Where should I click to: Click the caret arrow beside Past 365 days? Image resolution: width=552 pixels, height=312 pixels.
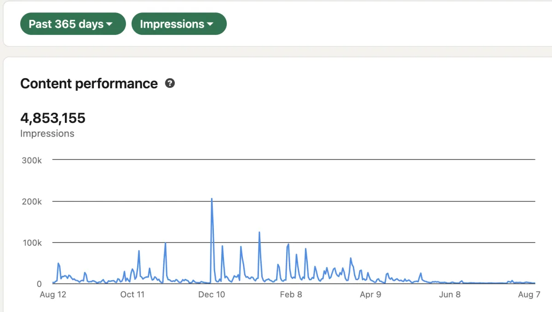click(109, 24)
